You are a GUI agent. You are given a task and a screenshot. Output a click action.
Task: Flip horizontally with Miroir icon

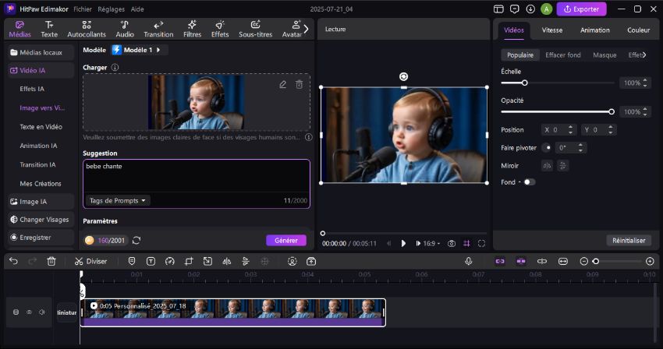[547, 166]
